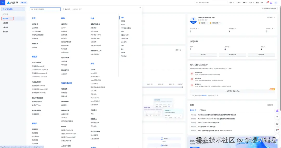Click the 火山引擎 logo
Viewport: 281px width, 148px height.
12,3
